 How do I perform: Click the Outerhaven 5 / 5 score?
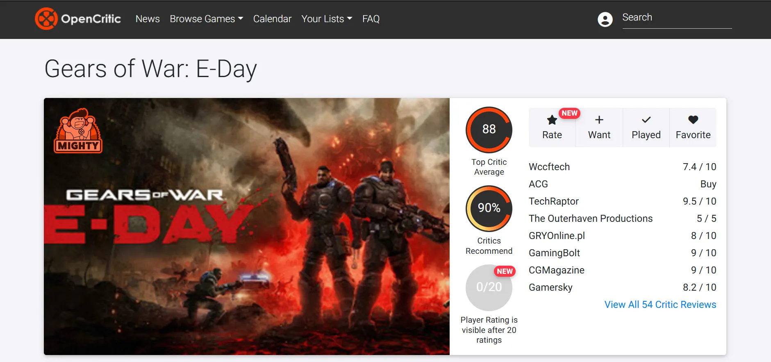[x=707, y=219]
